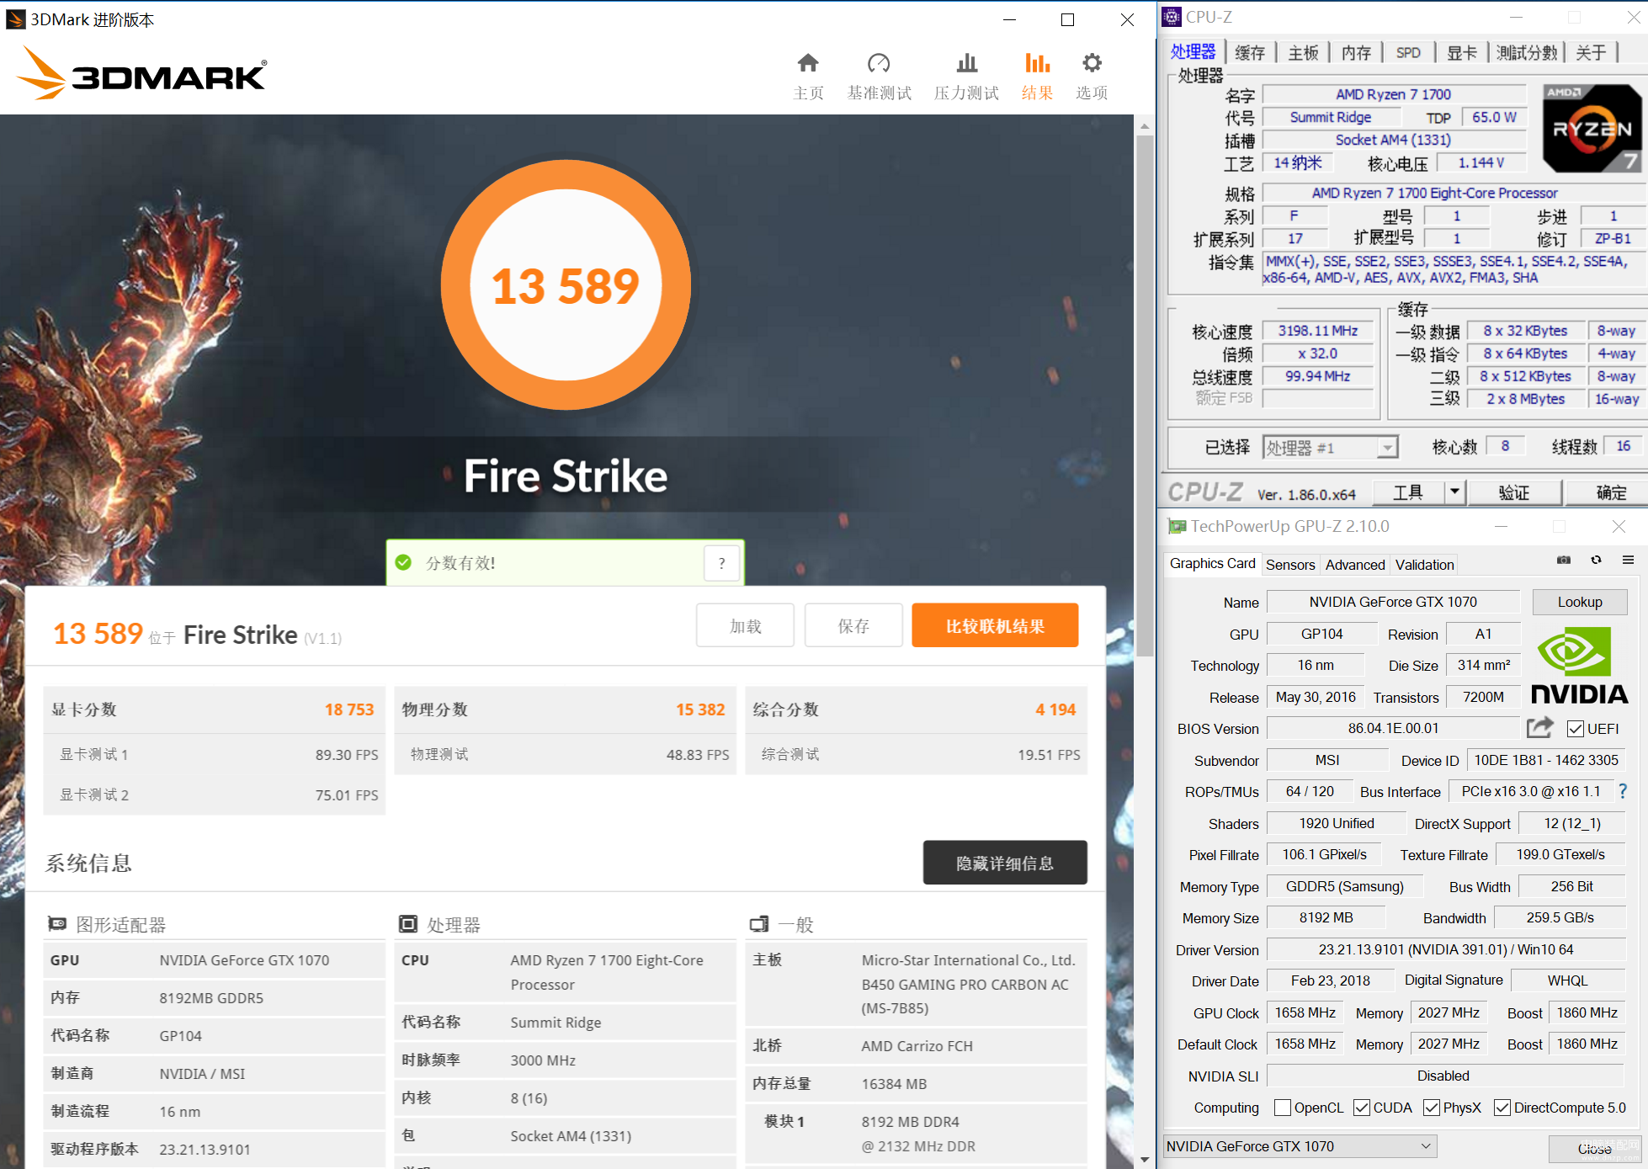Click the CPU-Z validate button
The height and width of the screenshot is (1169, 1648).
tap(1514, 492)
